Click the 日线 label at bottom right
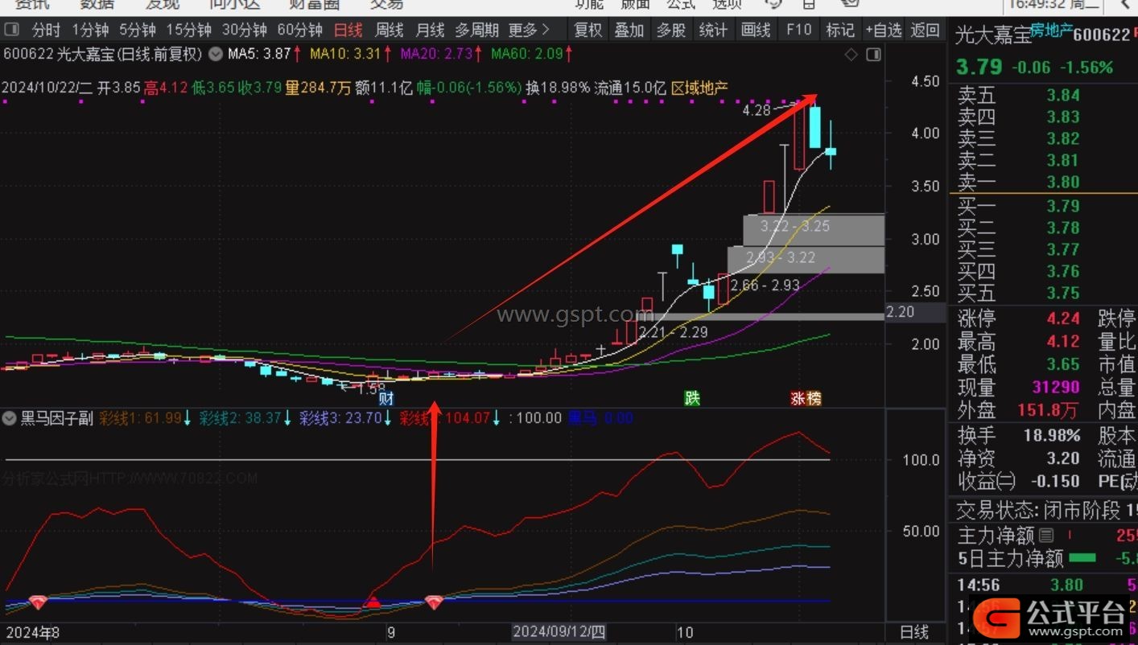 (x=913, y=633)
